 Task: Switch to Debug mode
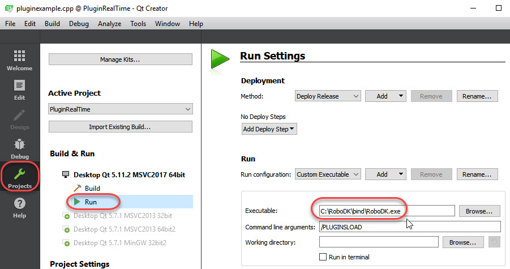pyautogui.click(x=19, y=149)
